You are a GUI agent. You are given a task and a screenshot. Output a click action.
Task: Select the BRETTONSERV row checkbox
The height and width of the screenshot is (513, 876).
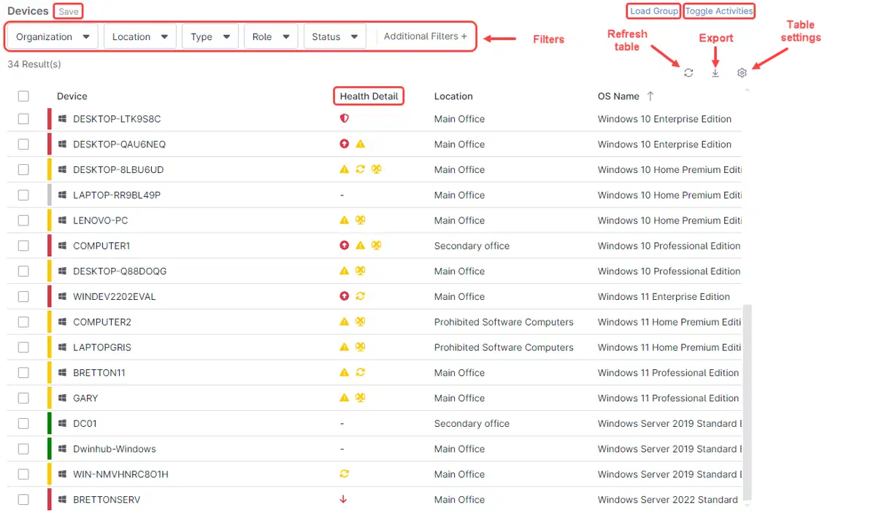pos(23,500)
